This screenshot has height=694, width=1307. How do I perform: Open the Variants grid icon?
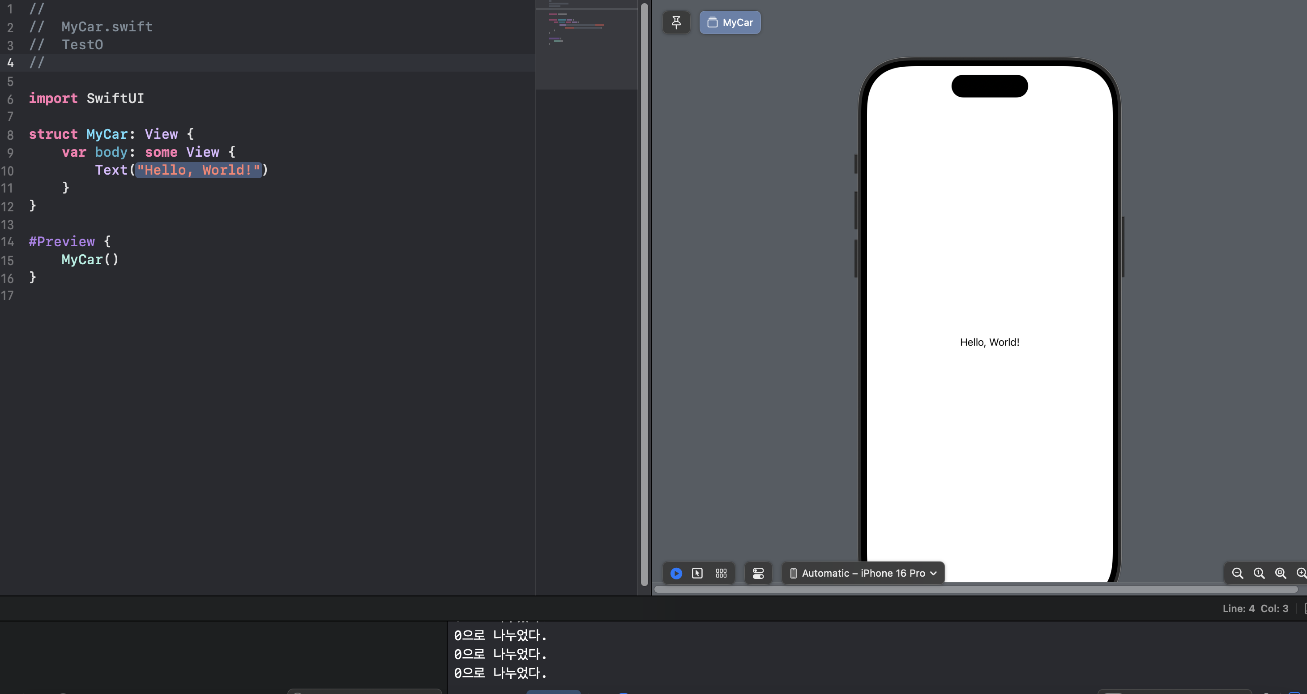pyautogui.click(x=721, y=573)
